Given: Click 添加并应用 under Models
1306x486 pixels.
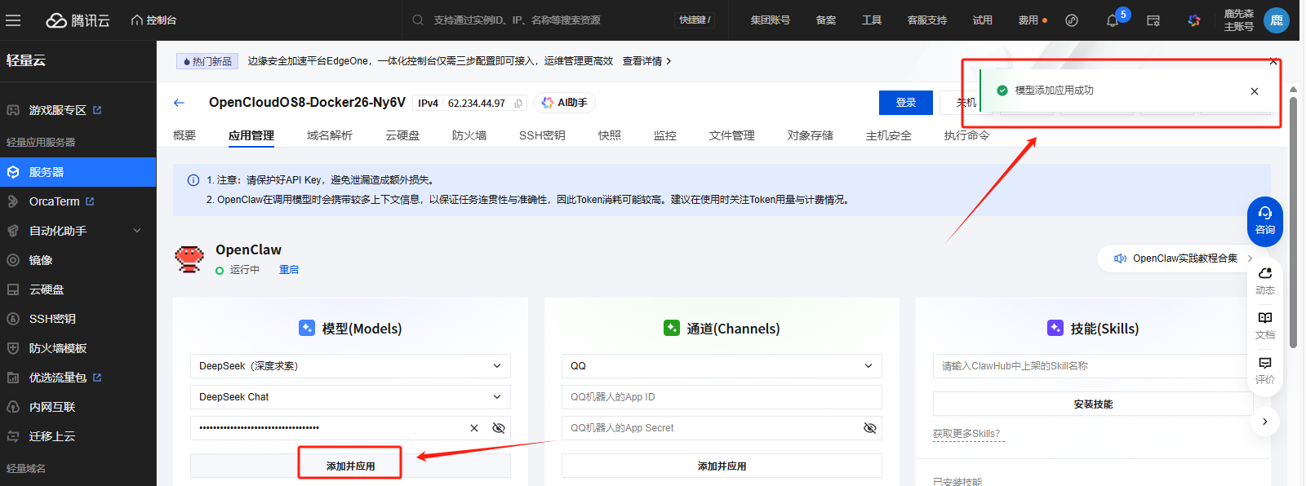Looking at the screenshot, I should (350, 466).
